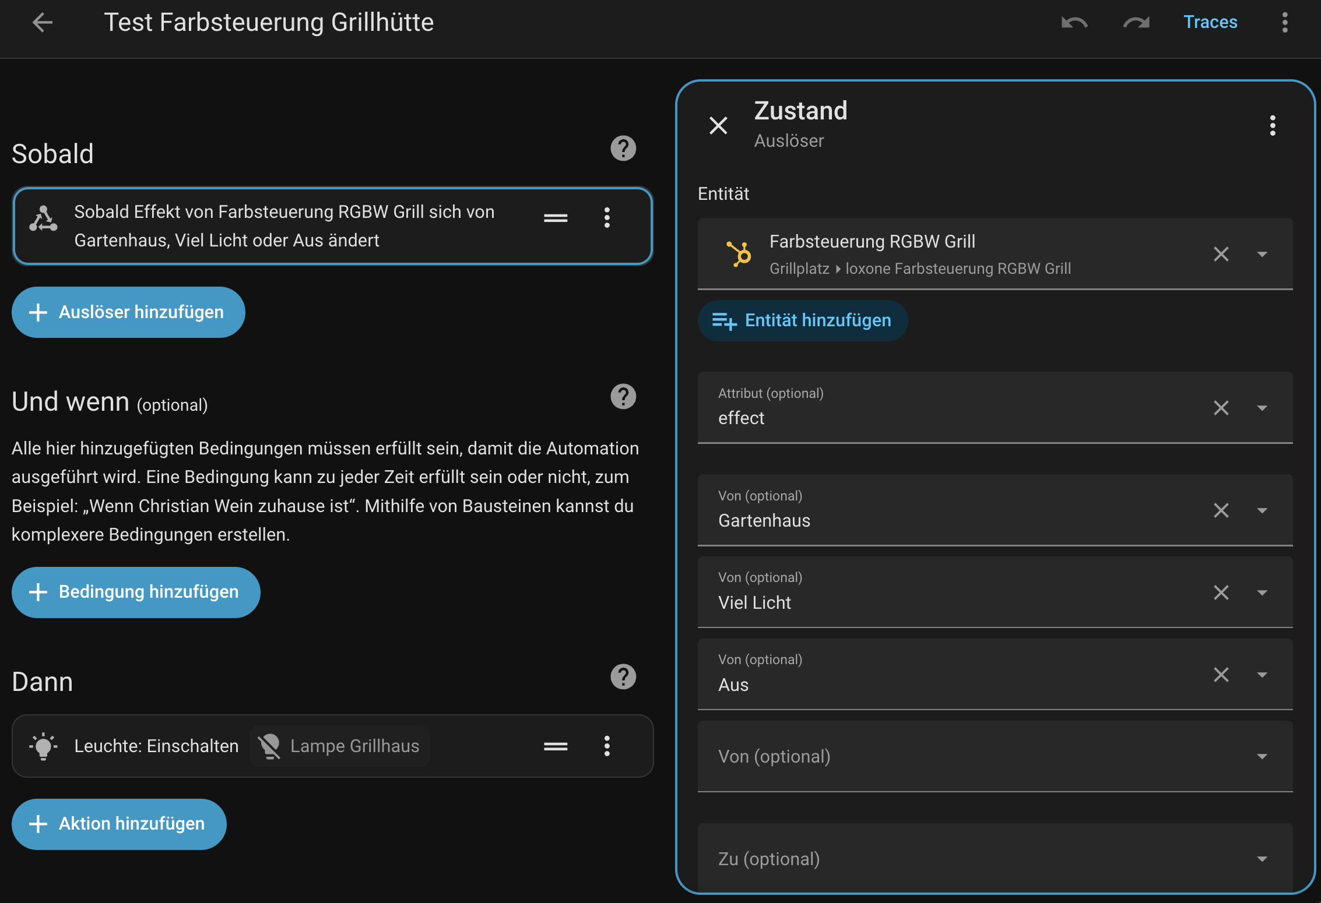
Task: Expand the Viel Licht Von dropdown
Action: click(x=1262, y=592)
